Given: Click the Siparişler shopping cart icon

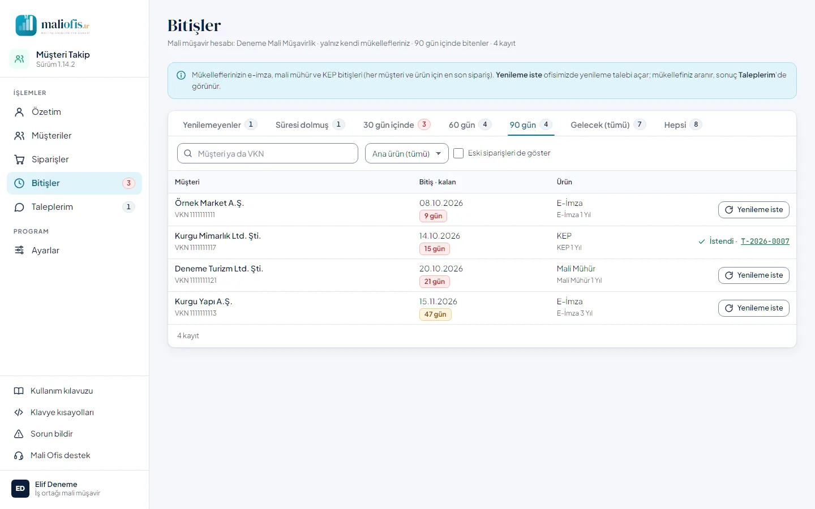Looking at the screenshot, I should coord(19,159).
